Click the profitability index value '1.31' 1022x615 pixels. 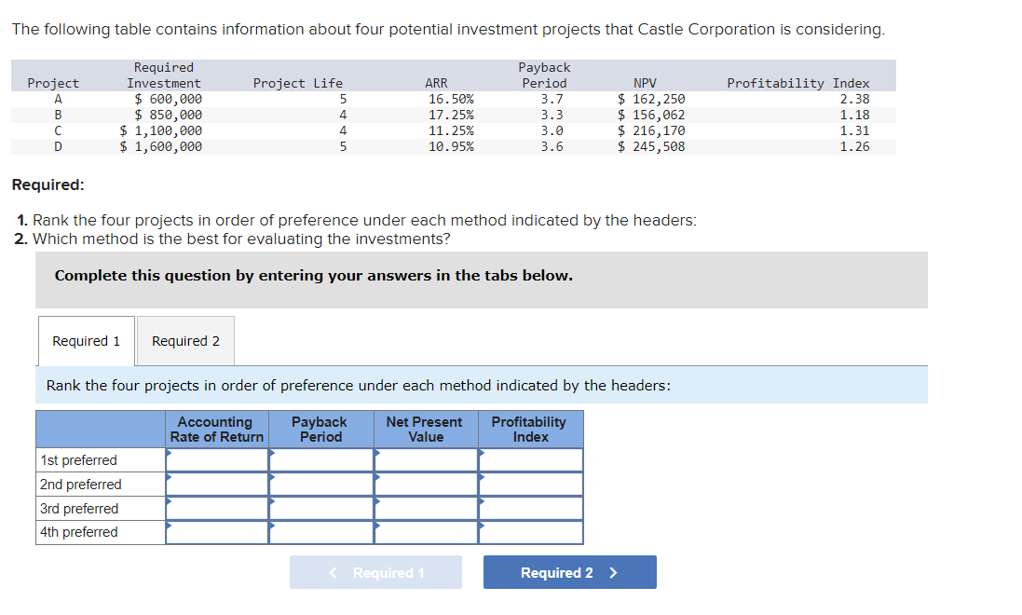point(854,130)
